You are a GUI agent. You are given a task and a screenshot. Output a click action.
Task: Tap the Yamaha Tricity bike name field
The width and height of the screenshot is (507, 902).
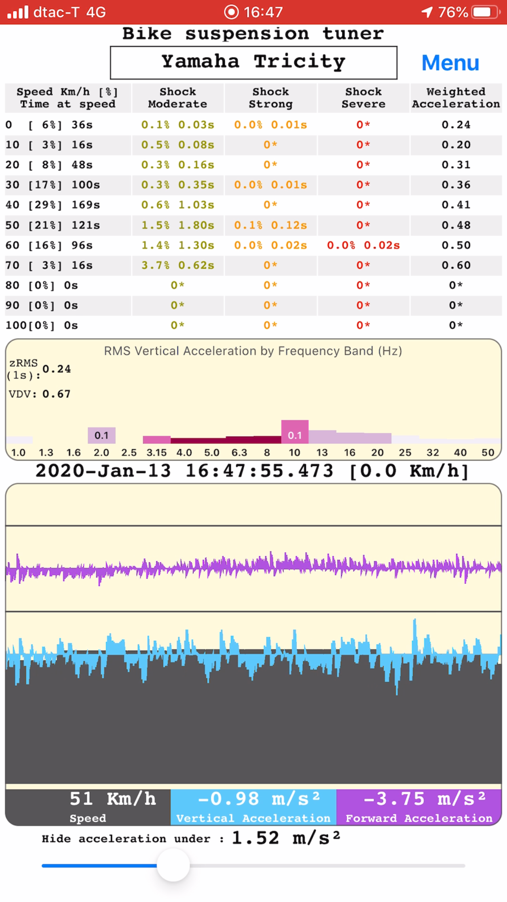click(x=253, y=63)
